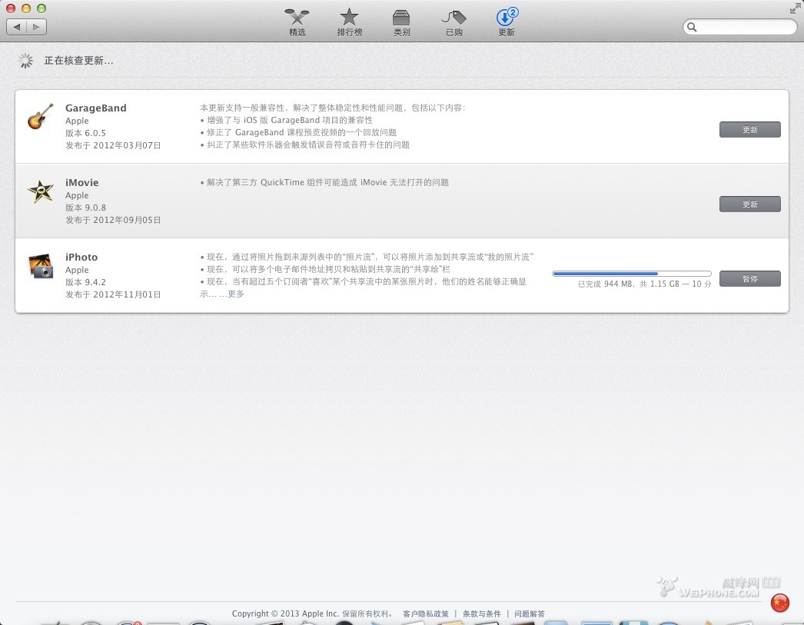Pause iPhoto download with 暂停 button
The height and width of the screenshot is (625, 804).
749,279
